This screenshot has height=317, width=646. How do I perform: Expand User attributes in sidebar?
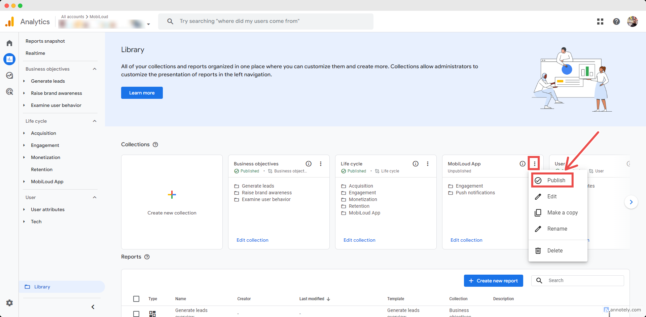click(24, 209)
